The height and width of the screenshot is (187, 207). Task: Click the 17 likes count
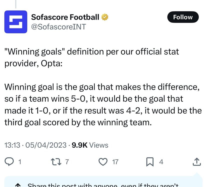[x=115, y=162]
